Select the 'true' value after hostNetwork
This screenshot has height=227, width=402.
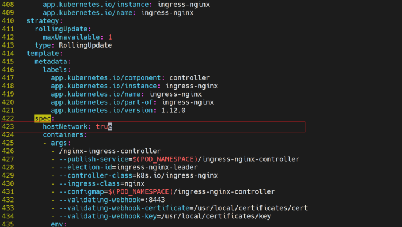click(x=104, y=126)
